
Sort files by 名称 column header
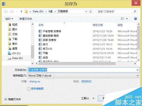coord(41,25)
